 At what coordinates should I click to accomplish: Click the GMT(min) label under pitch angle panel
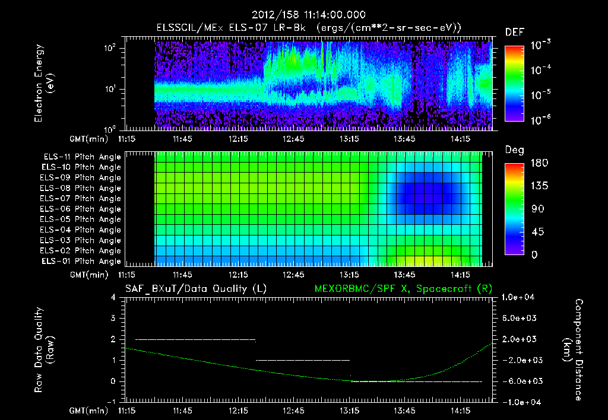pos(89,275)
